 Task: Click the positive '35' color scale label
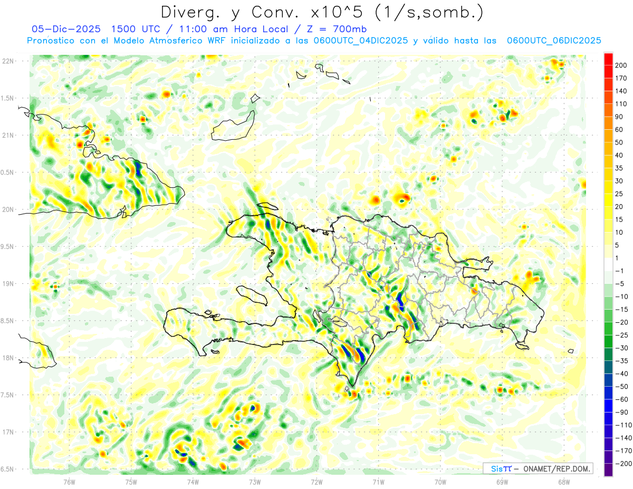tap(620, 168)
